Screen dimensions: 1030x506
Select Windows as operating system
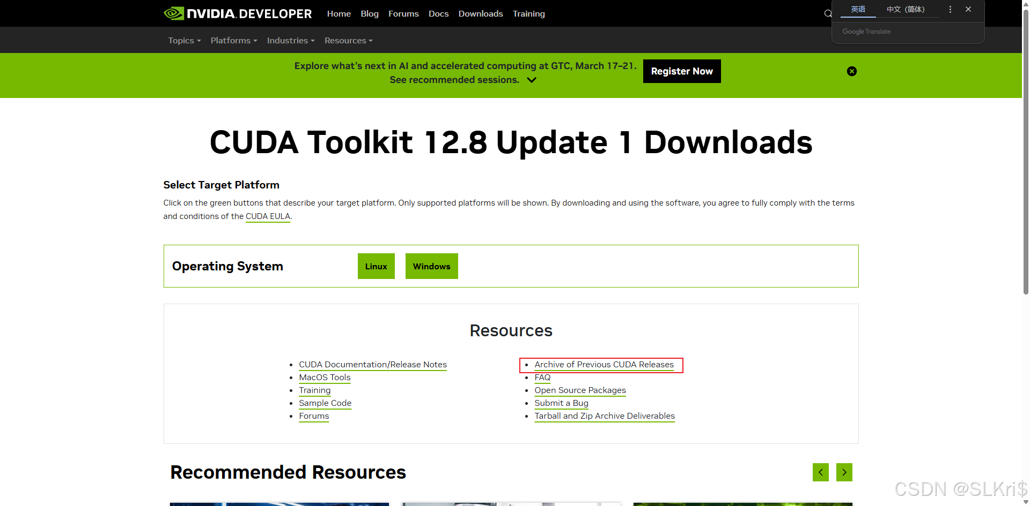pyautogui.click(x=432, y=266)
